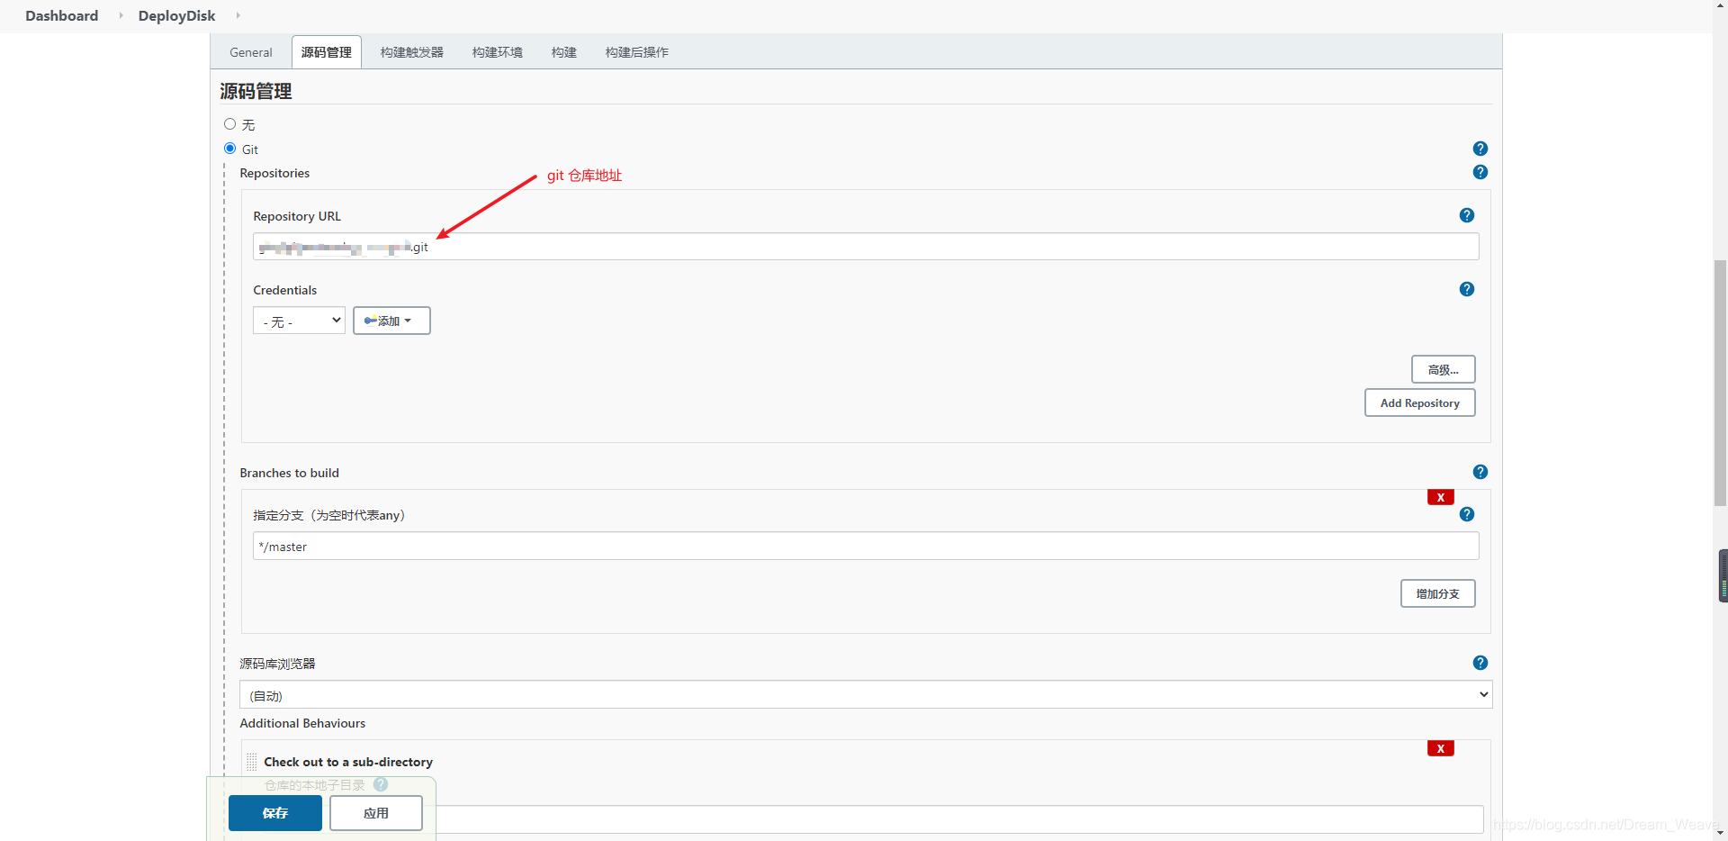Image resolution: width=1728 pixels, height=841 pixels.
Task: Open the 添加 credentials dropdown
Action: 391,321
